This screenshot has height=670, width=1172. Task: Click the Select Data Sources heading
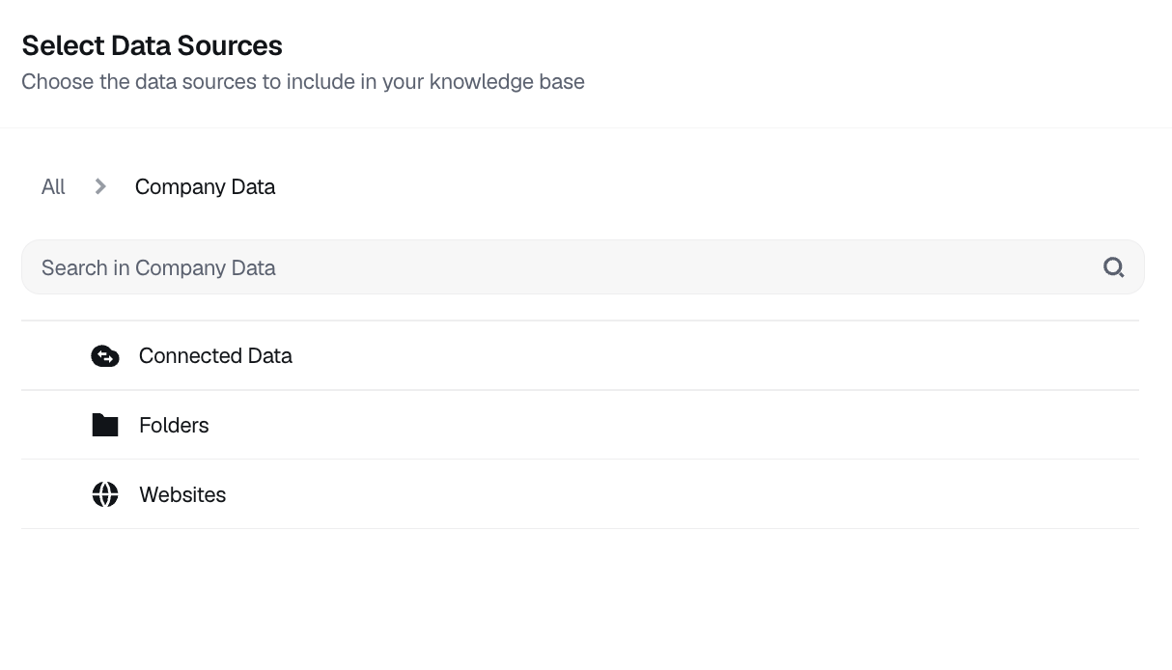pyautogui.click(x=152, y=45)
